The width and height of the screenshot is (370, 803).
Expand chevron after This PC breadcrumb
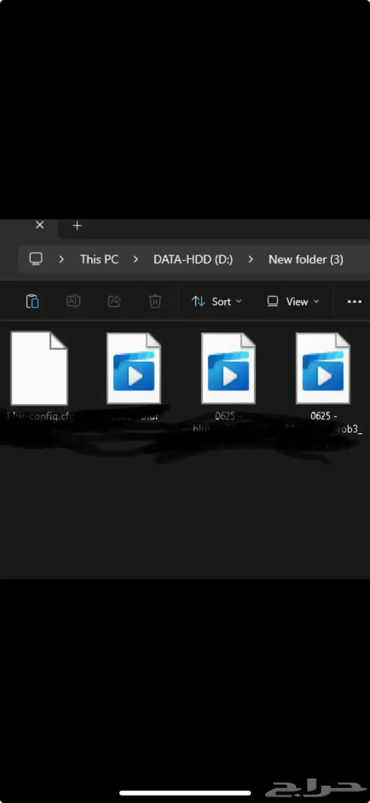point(136,259)
